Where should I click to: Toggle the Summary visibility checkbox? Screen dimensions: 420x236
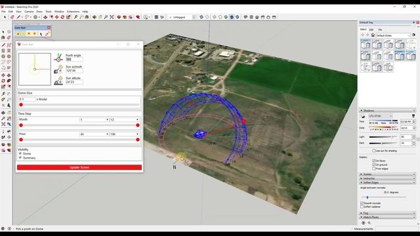[20, 158]
